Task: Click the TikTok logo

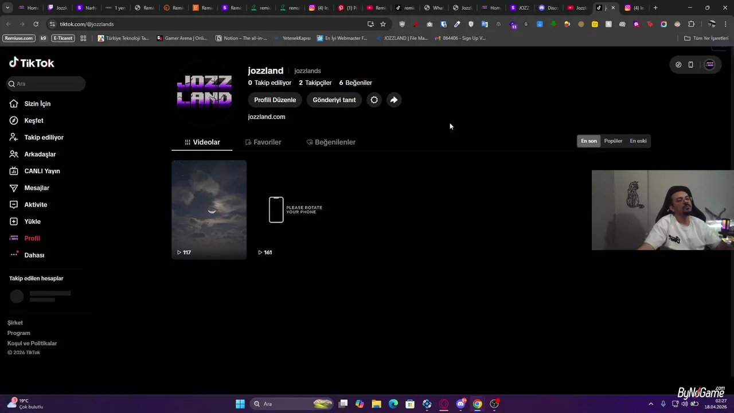Action: [x=32, y=63]
